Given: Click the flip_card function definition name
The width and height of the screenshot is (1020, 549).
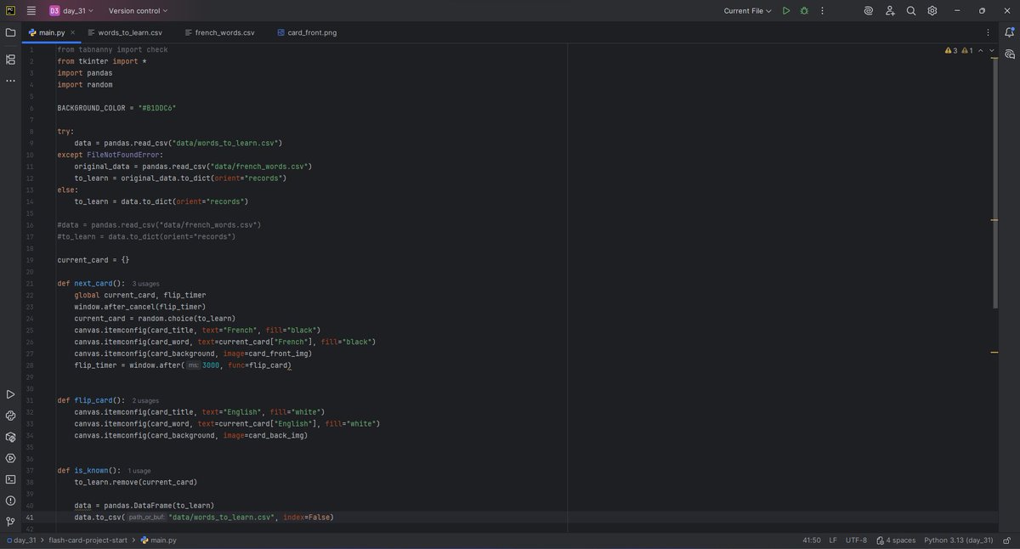Looking at the screenshot, I should coord(93,400).
